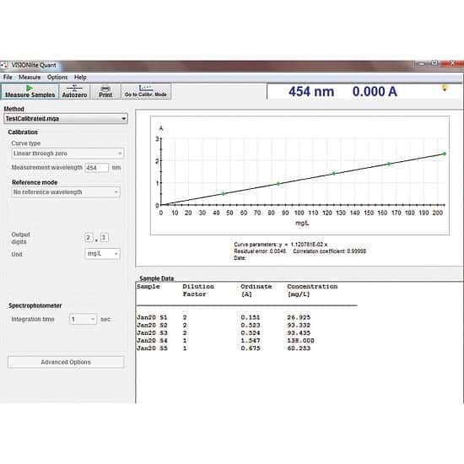Image resolution: width=464 pixels, height=464 pixels.
Task: Close the VISIONlite Quant window
Action: pos(452,62)
